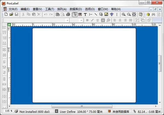Undo the last action
Viewport: 164px width, 115px height.
pos(45,14)
